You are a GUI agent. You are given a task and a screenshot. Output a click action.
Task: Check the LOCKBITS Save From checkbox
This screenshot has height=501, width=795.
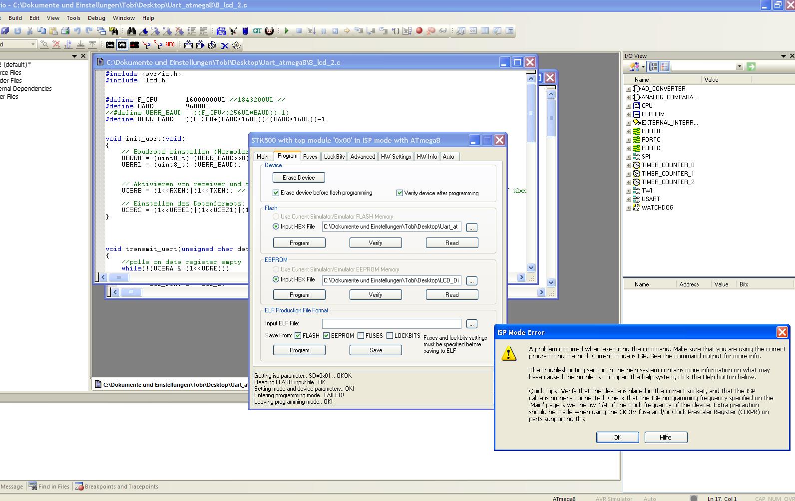click(390, 336)
